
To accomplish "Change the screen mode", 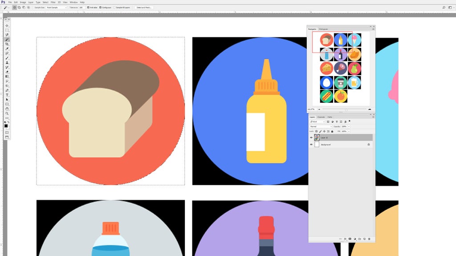I will coord(7,137).
